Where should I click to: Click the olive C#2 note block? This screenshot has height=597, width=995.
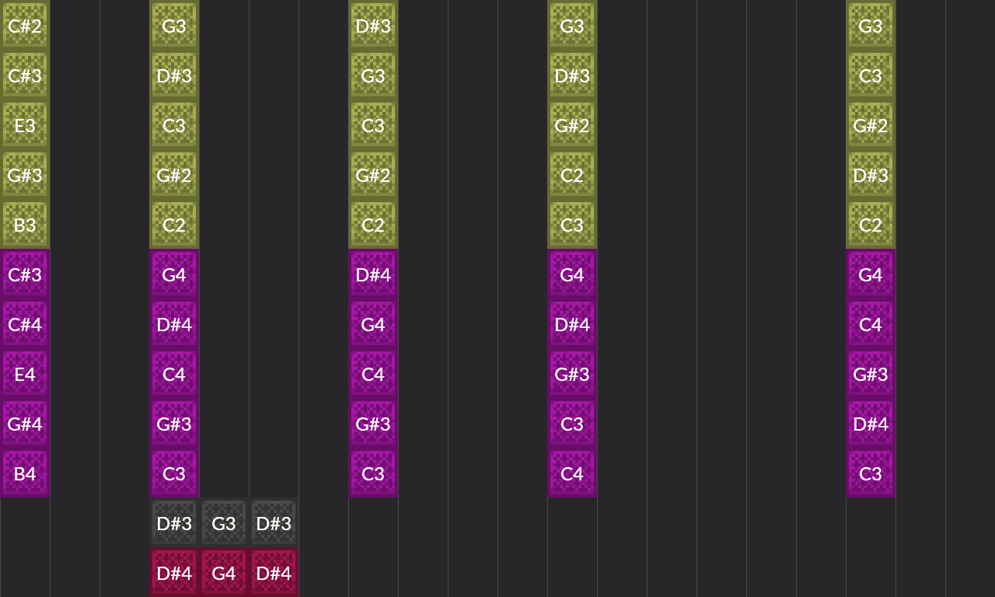(x=25, y=26)
